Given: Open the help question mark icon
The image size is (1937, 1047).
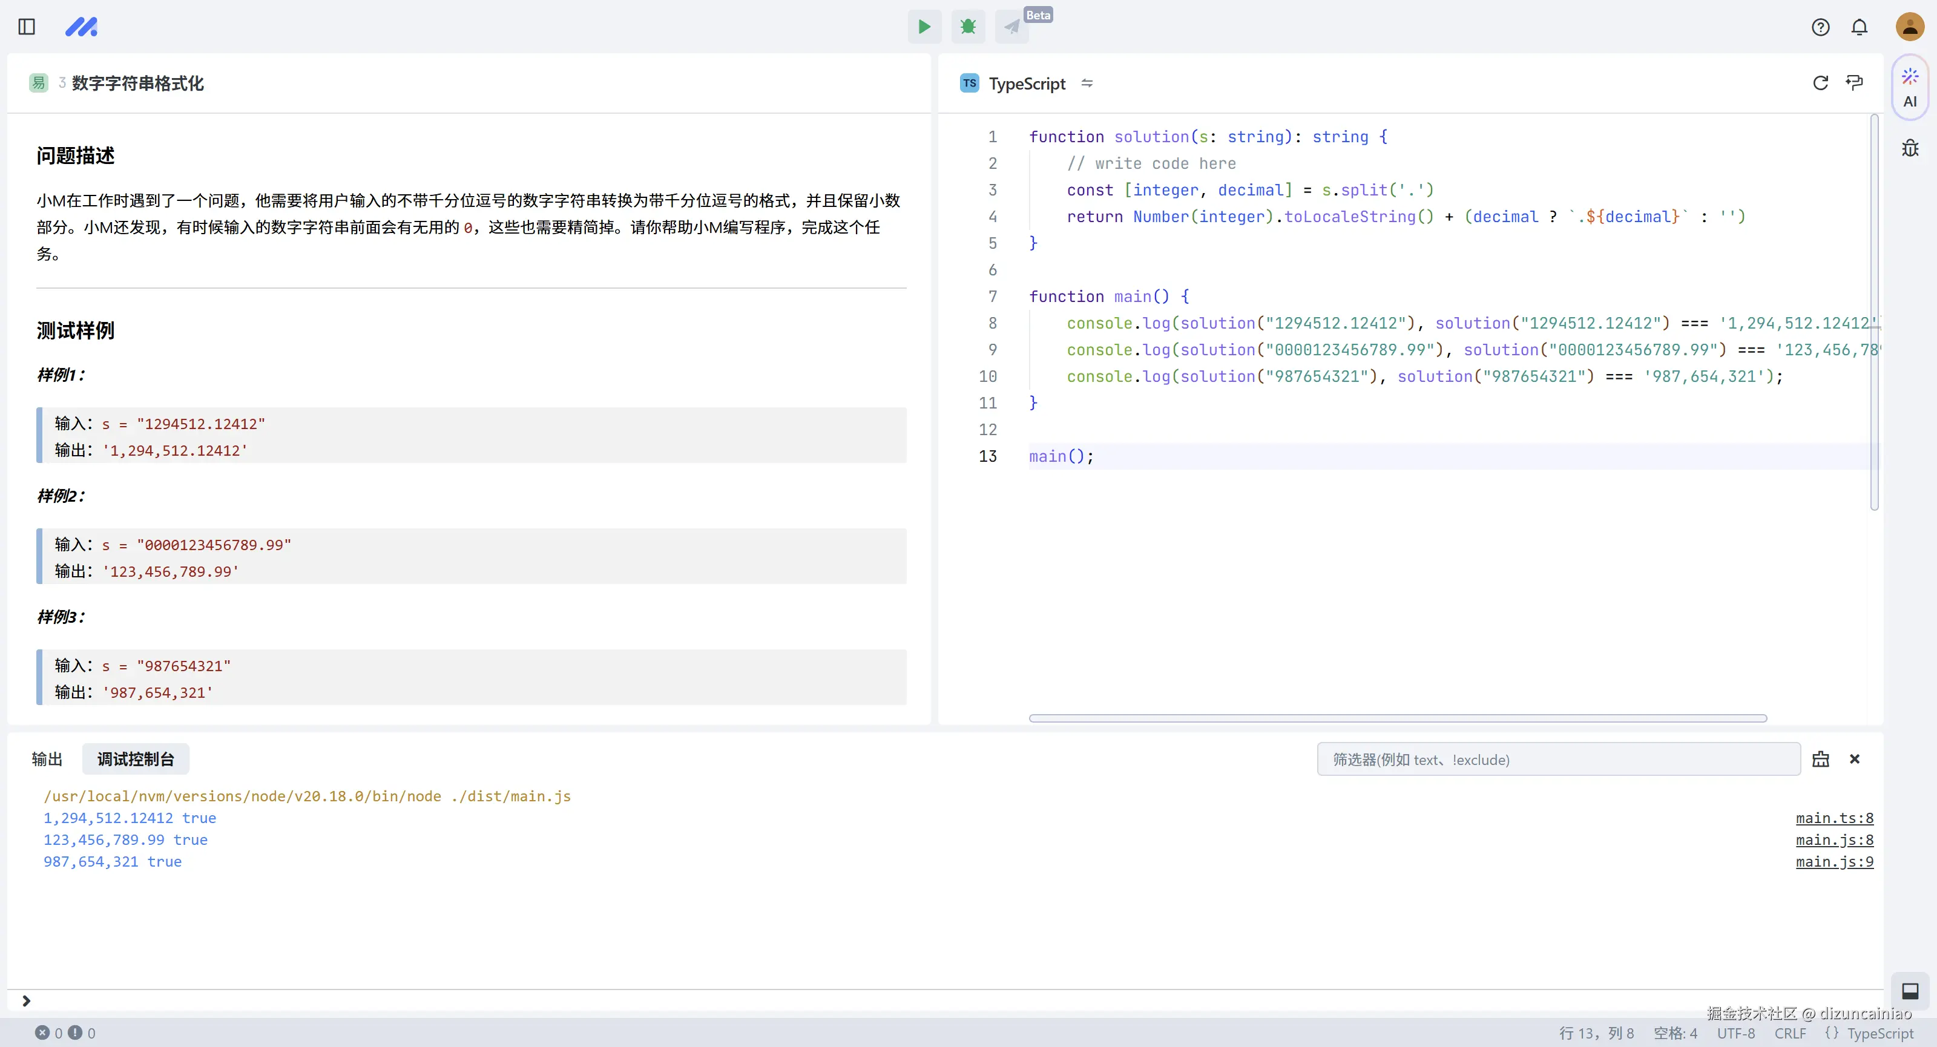Looking at the screenshot, I should tap(1820, 27).
